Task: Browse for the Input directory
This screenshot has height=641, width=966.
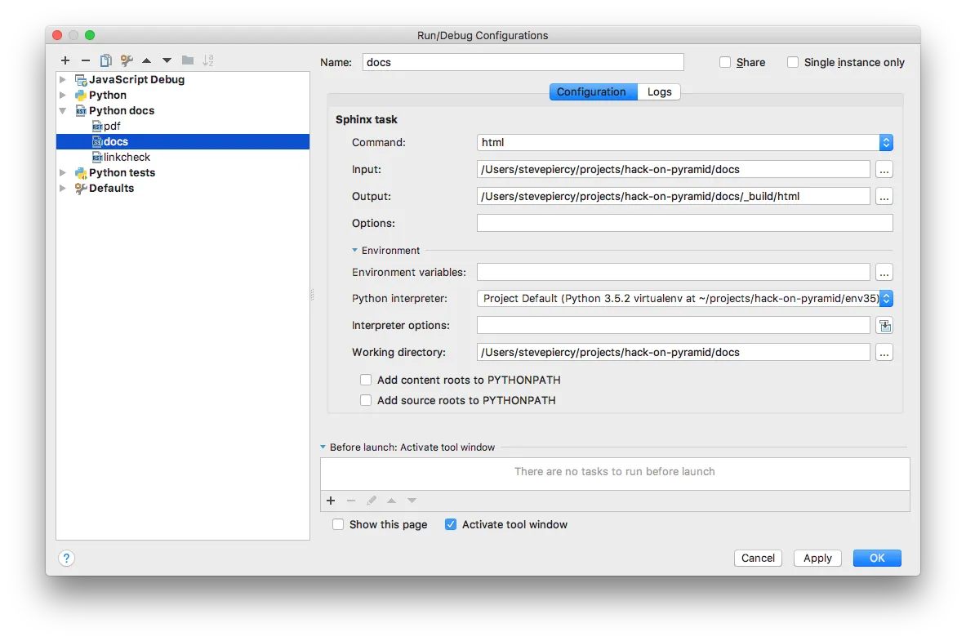Action: pyautogui.click(x=884, y=170)
